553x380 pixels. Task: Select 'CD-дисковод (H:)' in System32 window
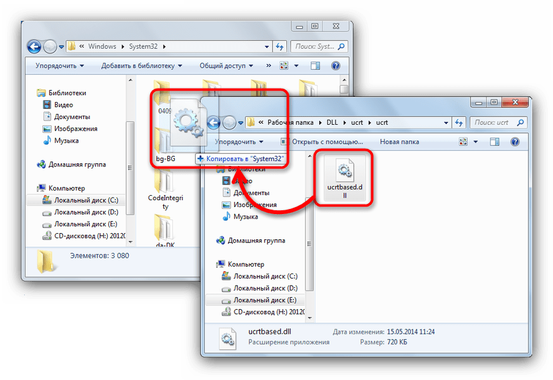(x=84, y=236)
